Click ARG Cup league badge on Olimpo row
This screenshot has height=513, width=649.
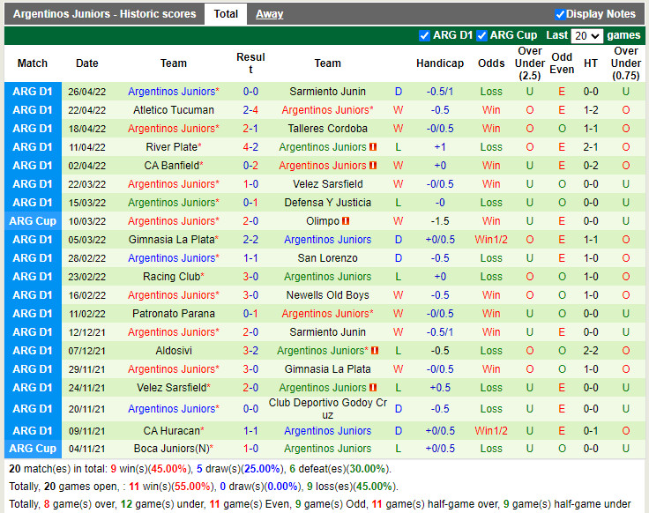[x=33, y=221]
